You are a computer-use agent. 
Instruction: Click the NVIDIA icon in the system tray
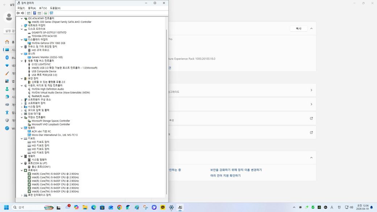click(x=319, y=207)
